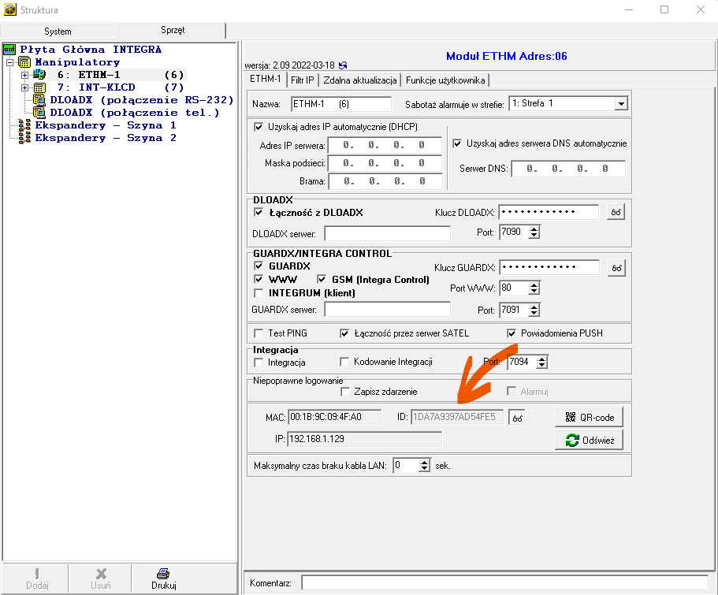718x595 pixels.
Task: Click the reveal icon next to Klucz GUARDX
Action: tap(616, 268)
